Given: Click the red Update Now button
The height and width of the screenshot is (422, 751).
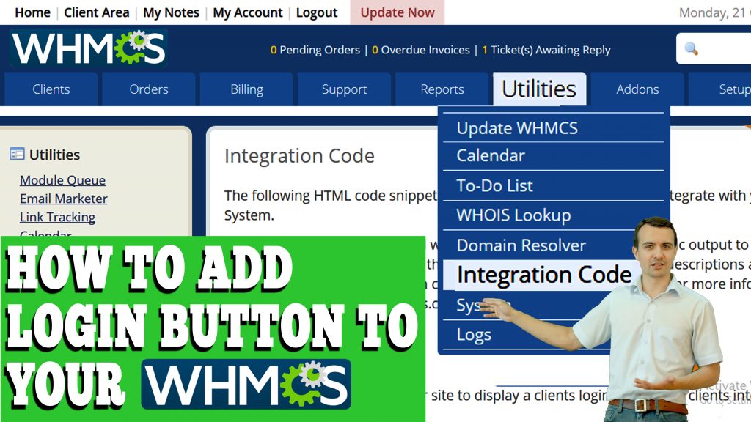Looking at the screenshot, I should (397, 12).
